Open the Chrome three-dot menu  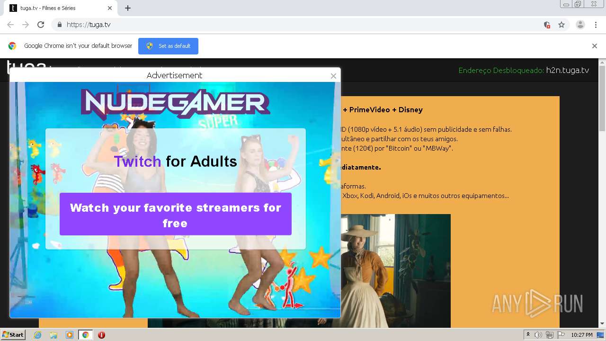pyautogui.click(x=596, y=25)
